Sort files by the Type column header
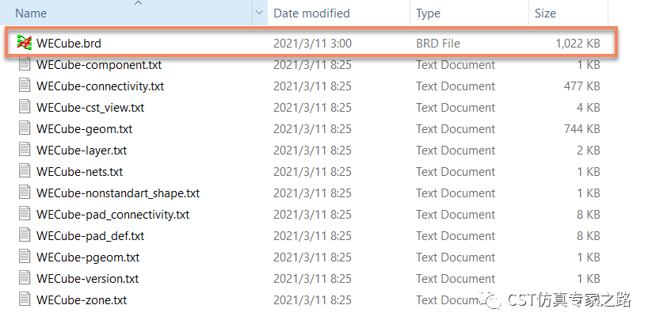This screenshot has width=652, height=328. click(x=429, y=13)
